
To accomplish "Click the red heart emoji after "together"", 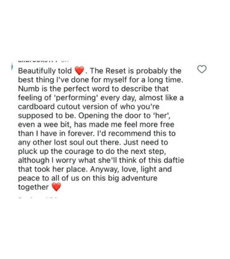I will (56, 187).
